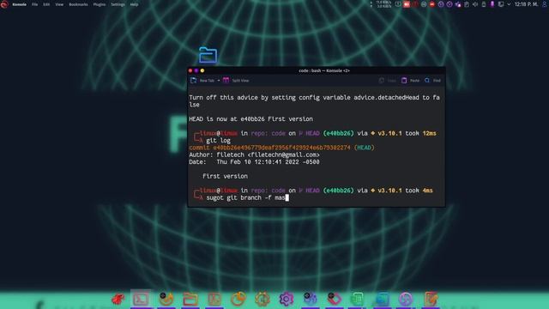Click the New Tab button in Konsole toolbar
This screenshot has height=309, width=549.
point(202,81)
